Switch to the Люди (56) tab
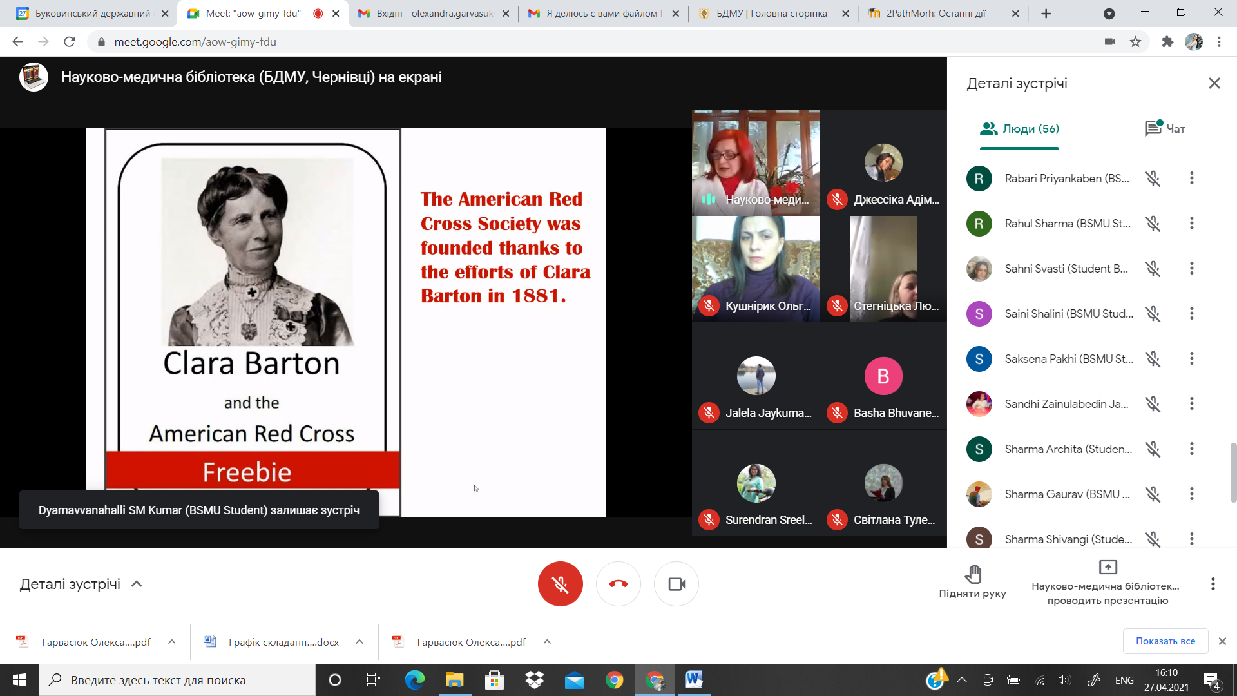This screenshot has width=1237, height=696. point(1019,129)
